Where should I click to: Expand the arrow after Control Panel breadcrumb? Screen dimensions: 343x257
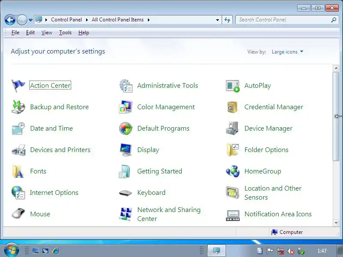click(87, 20)
